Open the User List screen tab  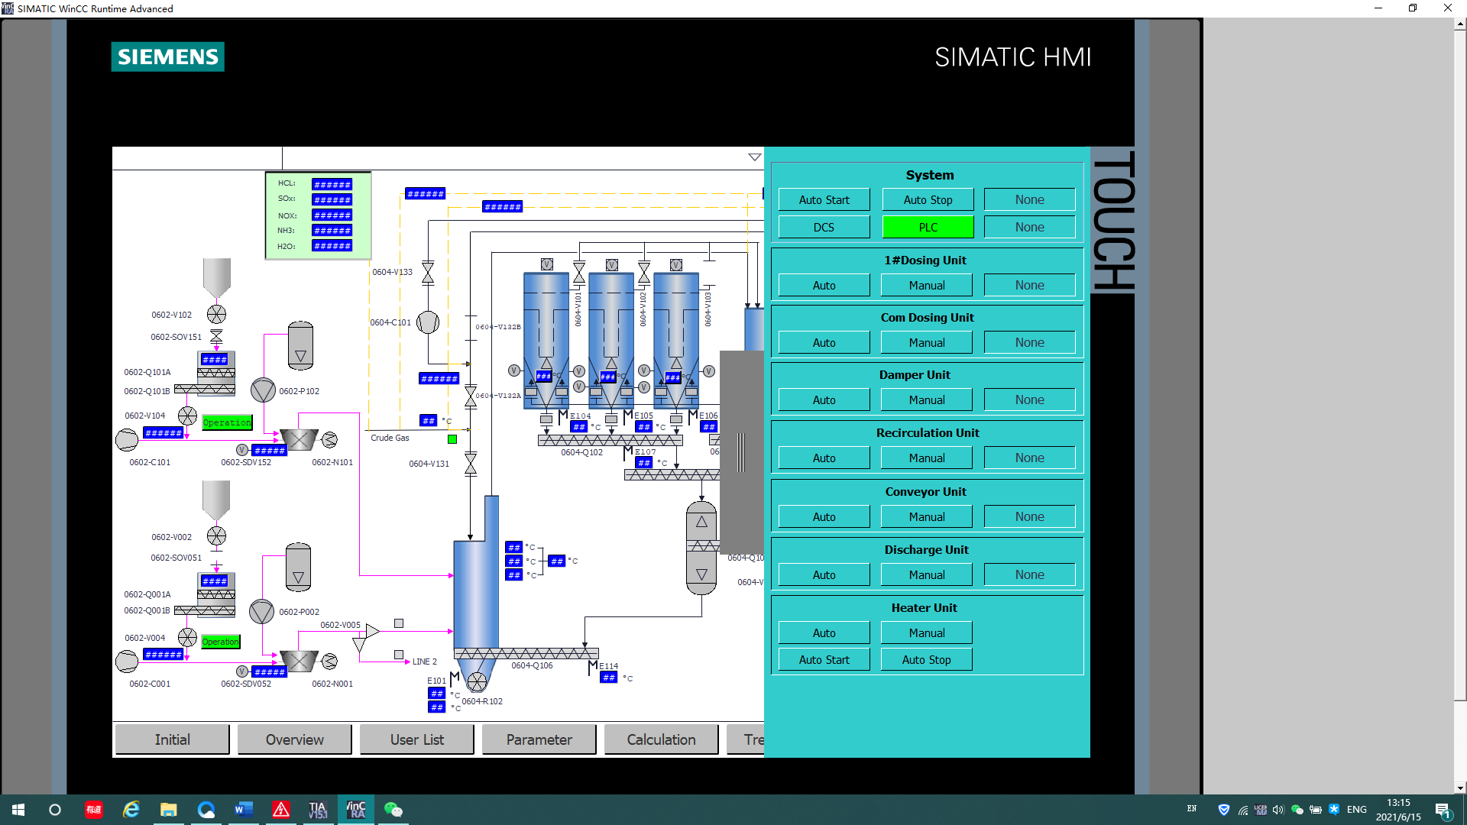(x=416, y=739)
